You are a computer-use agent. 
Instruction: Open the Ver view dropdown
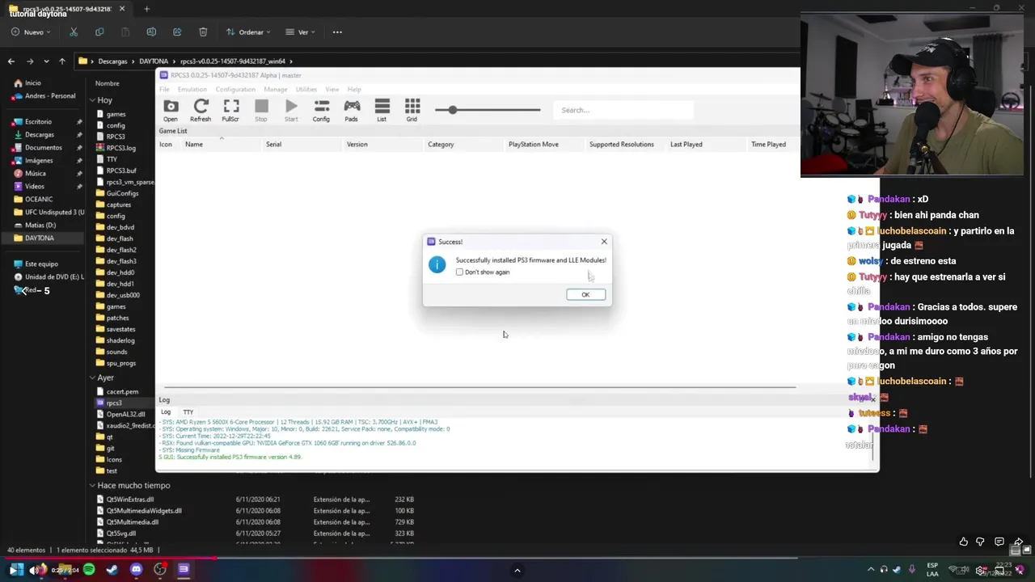302,32
